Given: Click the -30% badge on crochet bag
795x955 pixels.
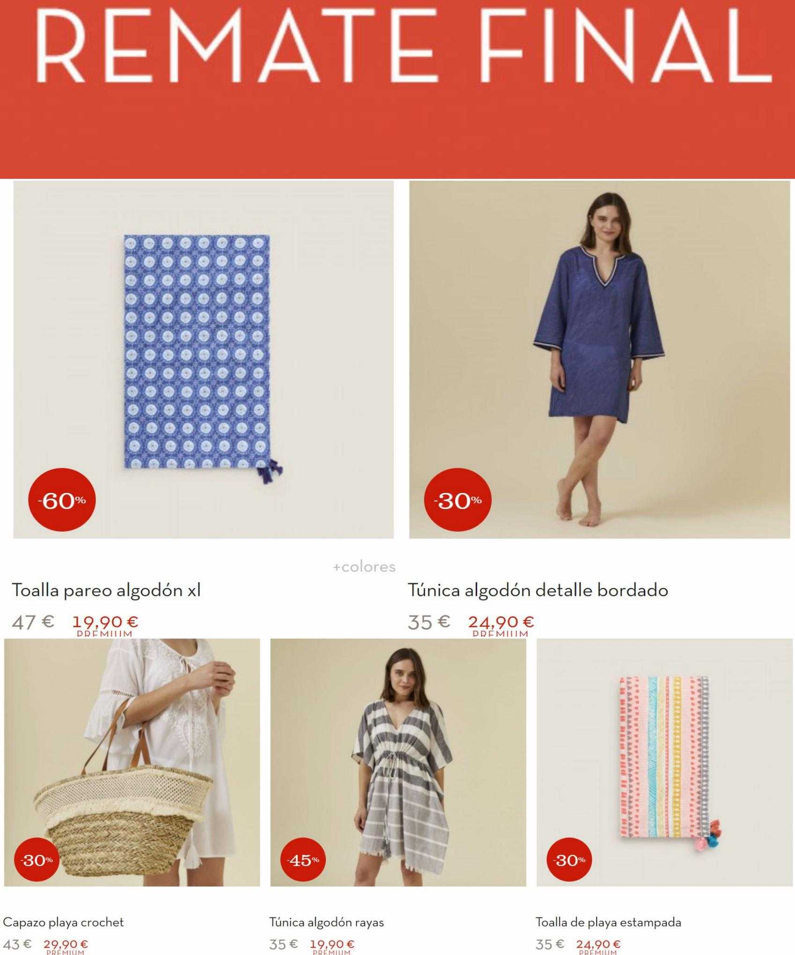Looking at the screenshot, I should click(37, 860).
